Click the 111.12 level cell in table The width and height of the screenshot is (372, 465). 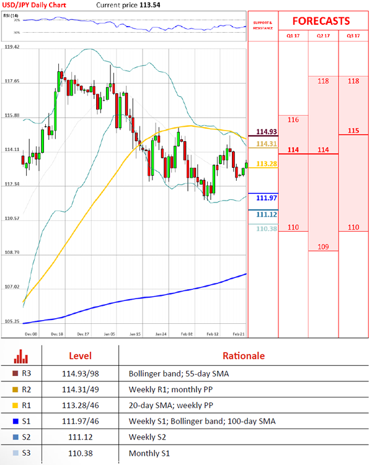tap(81, 437)
